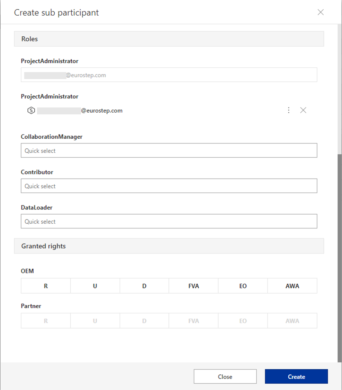Close the Create sub participant dialog
Viewport: 342px width, 390px height.
(321, 12)
